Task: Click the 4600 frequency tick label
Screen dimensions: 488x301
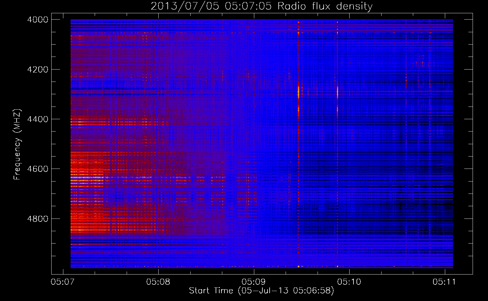Action: pyautogui.click(x=38, y=169)
